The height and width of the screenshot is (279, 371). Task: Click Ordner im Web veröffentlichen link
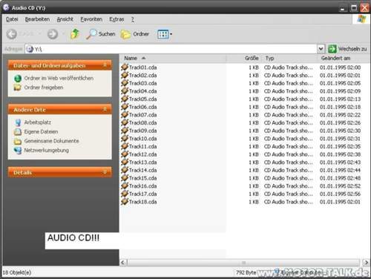click(x=59, y=78)
